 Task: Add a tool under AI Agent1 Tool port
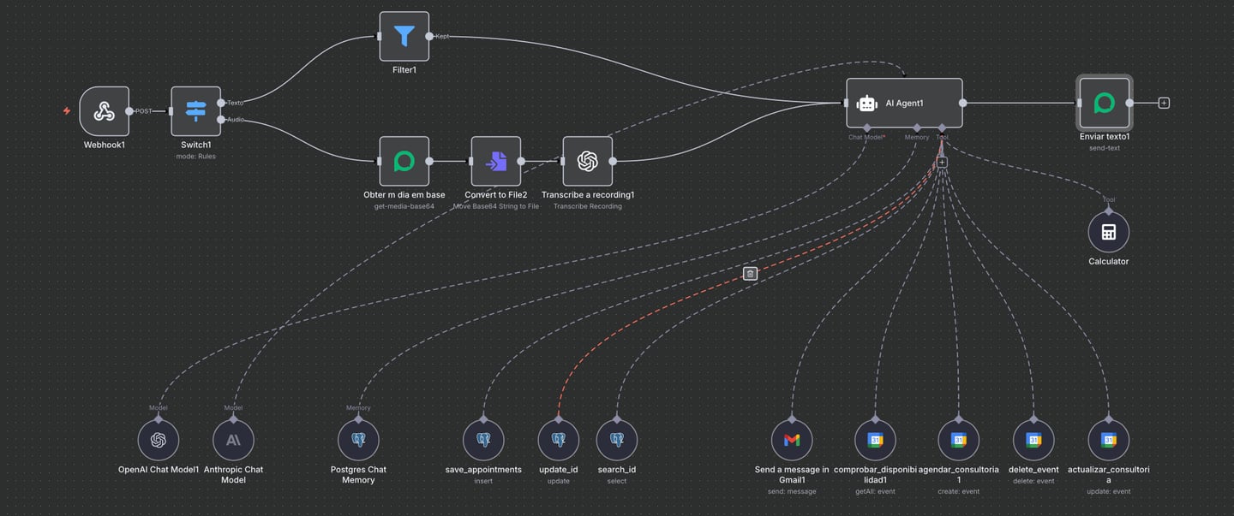[942, 162]
